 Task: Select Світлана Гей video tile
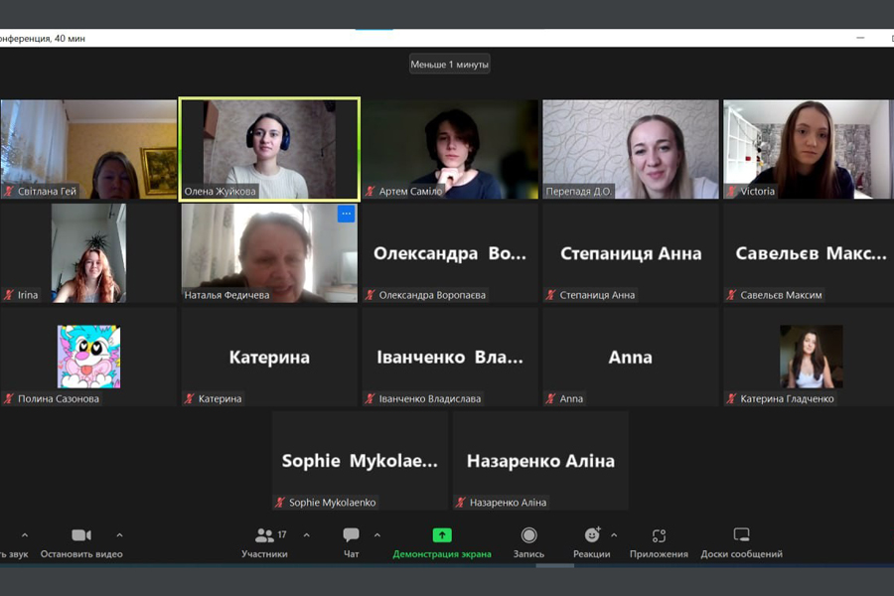(88, 149)
